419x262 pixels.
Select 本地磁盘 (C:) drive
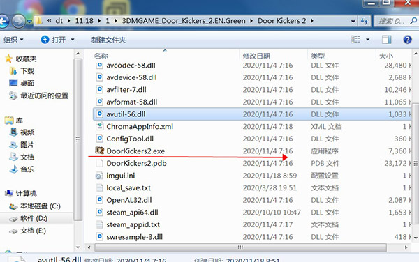(x=41, y=206)
